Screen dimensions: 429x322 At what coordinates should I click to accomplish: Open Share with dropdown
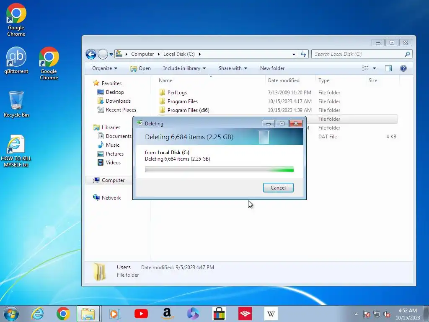[x=233, y=68]
